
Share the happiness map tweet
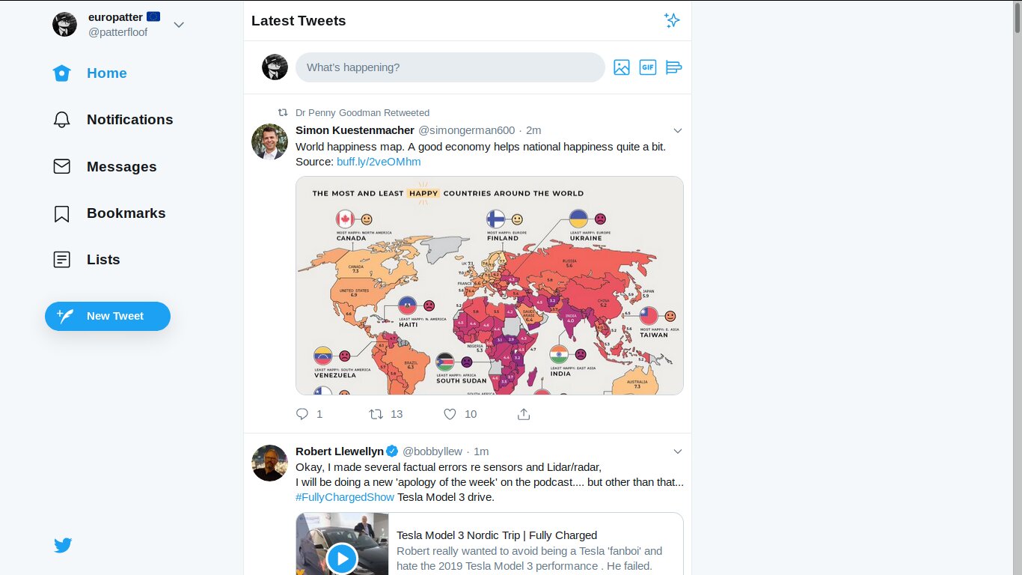click(x=524, y=413)
